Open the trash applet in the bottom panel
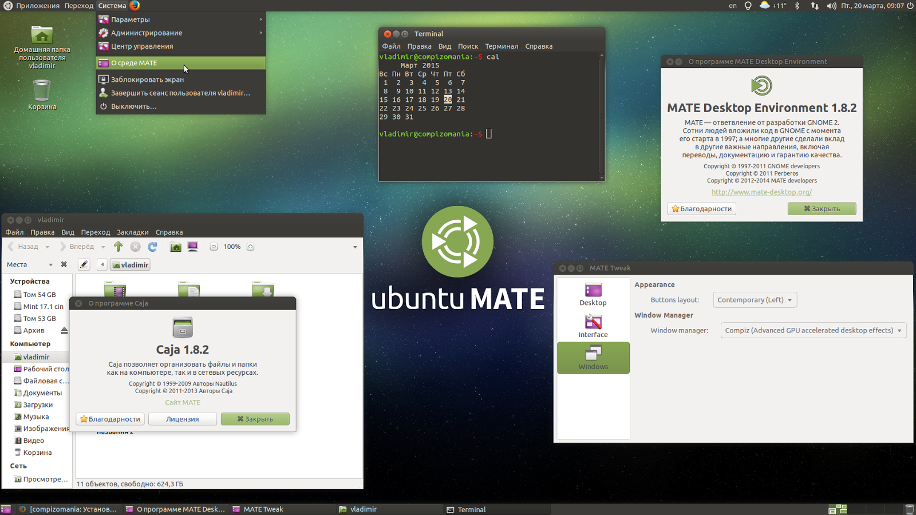Image resolution: width=916 pixels, height=515 pixels. pos(910,509)
